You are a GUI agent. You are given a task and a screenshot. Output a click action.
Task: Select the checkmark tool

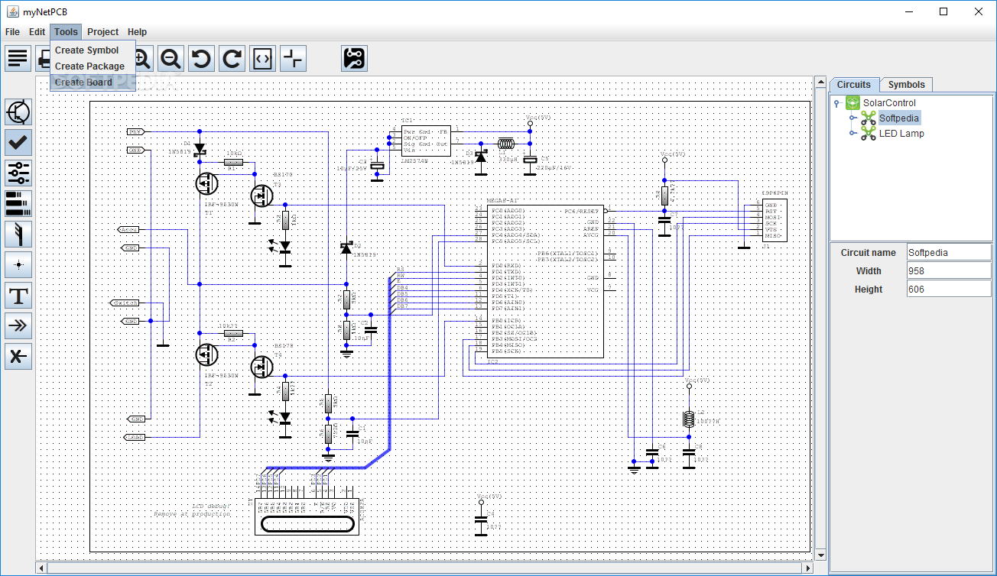pyautogui.click(x=18, y=142)
